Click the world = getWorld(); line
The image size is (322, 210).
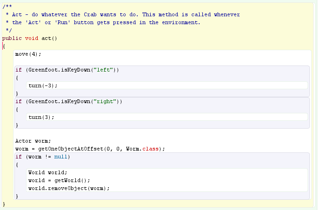point(59,180)
